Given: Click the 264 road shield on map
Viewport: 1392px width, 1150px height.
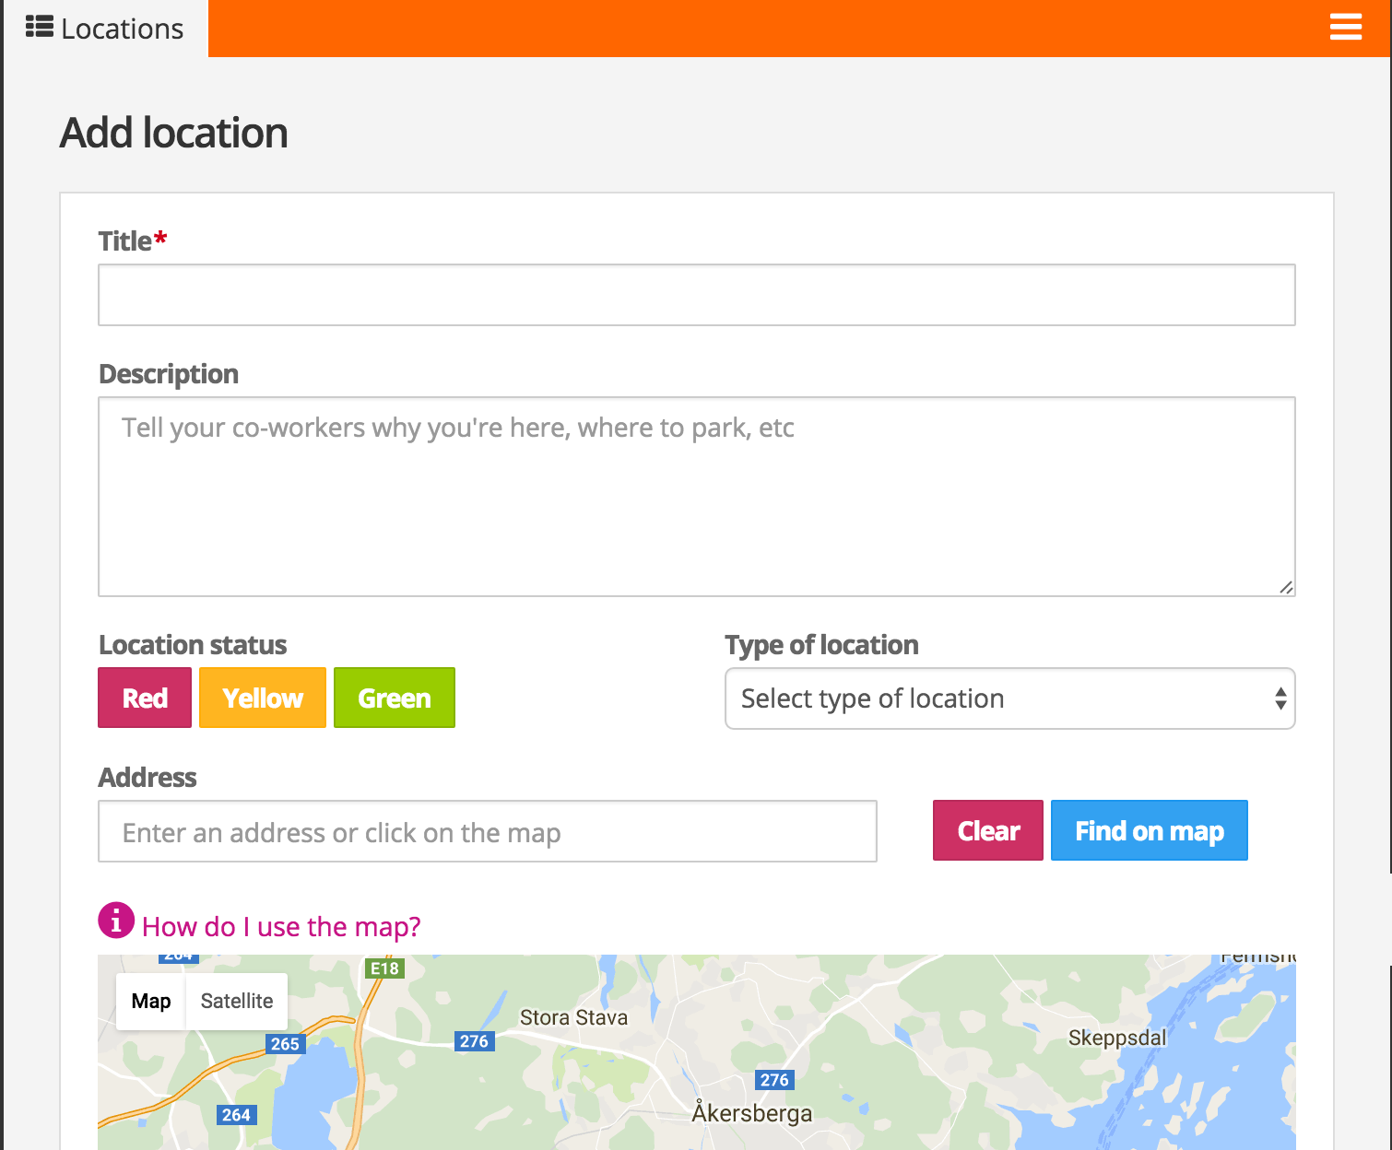Looking at the screenshot, I should coord(236,1115).
